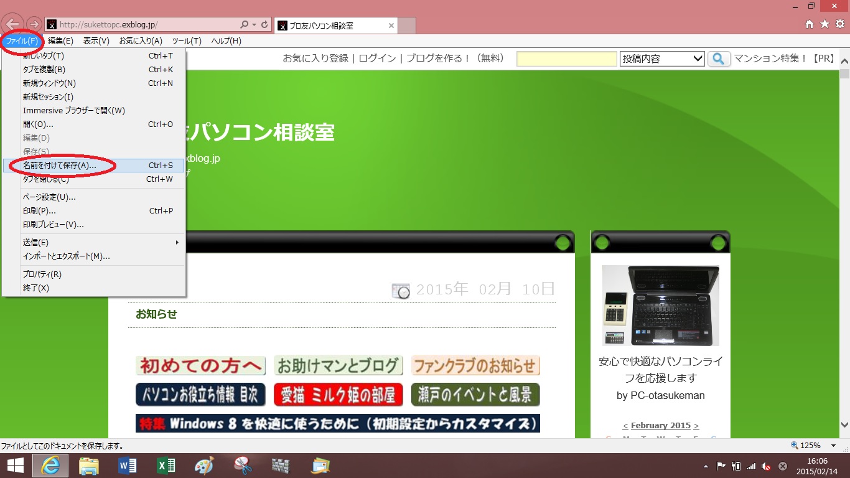
Task: Go to next month with > arrow
Action: [x=696, y=426]
